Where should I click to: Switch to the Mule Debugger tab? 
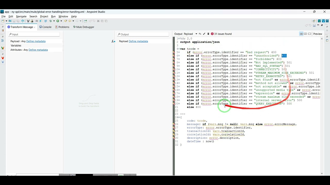point(84,27)
